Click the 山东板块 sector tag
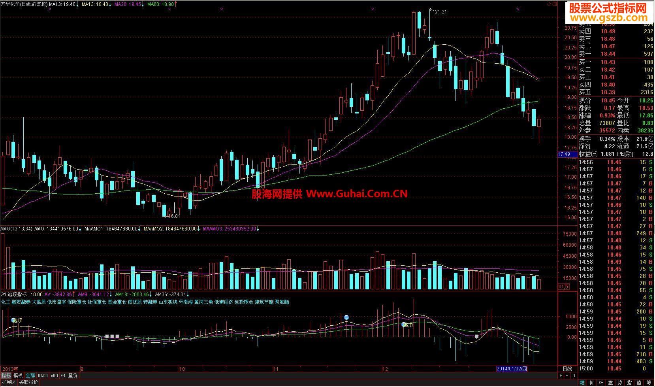This screenshot has height=387, width=655. tap(168, 302)
